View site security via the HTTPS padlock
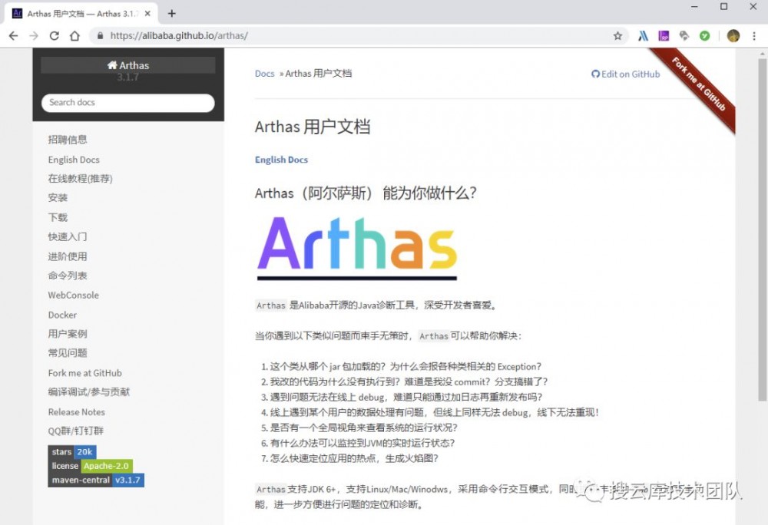The image size is (768, 525). click(x=100, y=35)
